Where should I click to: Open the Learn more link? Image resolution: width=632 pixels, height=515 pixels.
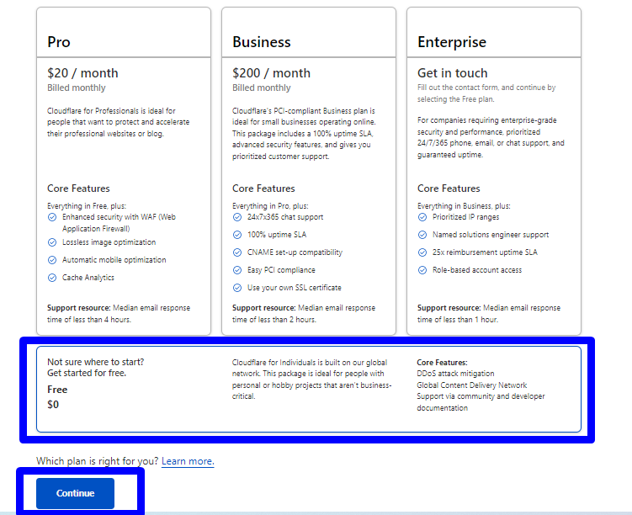188,461
